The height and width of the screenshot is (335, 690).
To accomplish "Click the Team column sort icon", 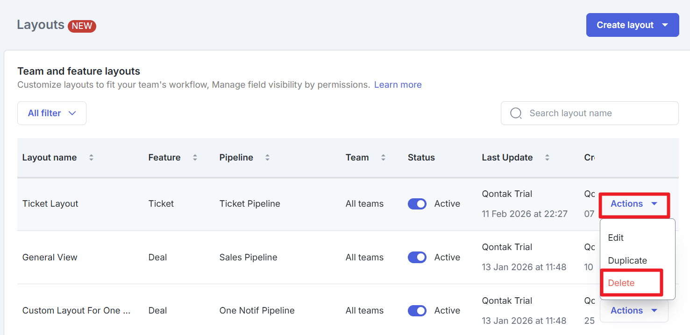I will pos(383,158).
